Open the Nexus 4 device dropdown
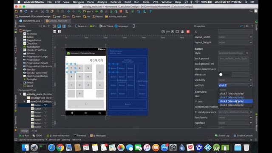272x153 pixels. (x=81, y=26)
